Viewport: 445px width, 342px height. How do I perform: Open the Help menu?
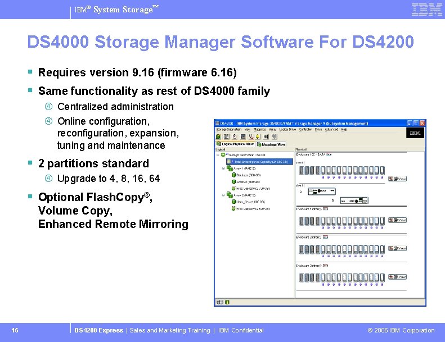point(344,130)
